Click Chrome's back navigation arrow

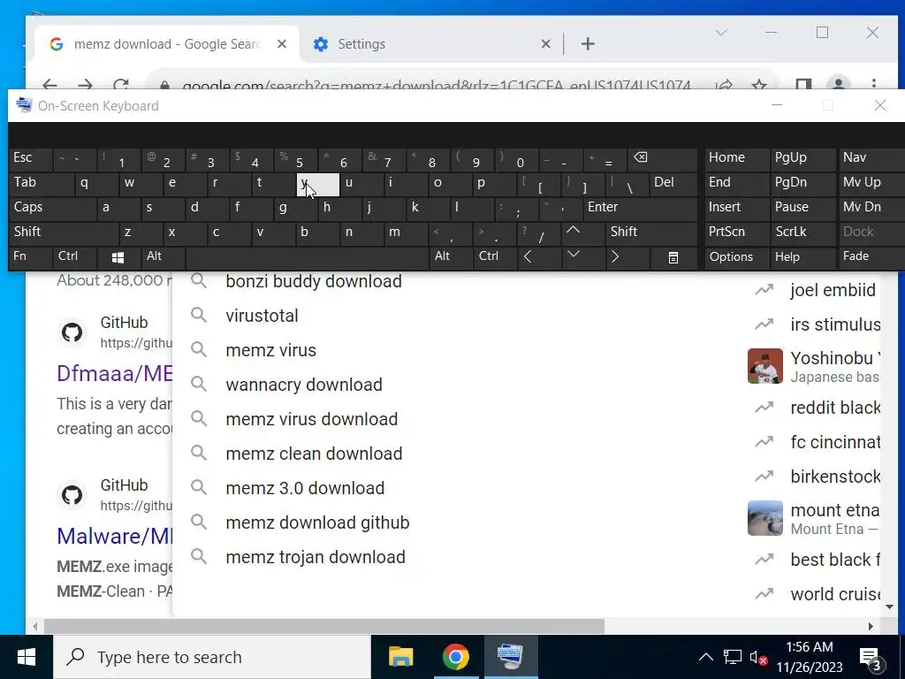point(50,86)
